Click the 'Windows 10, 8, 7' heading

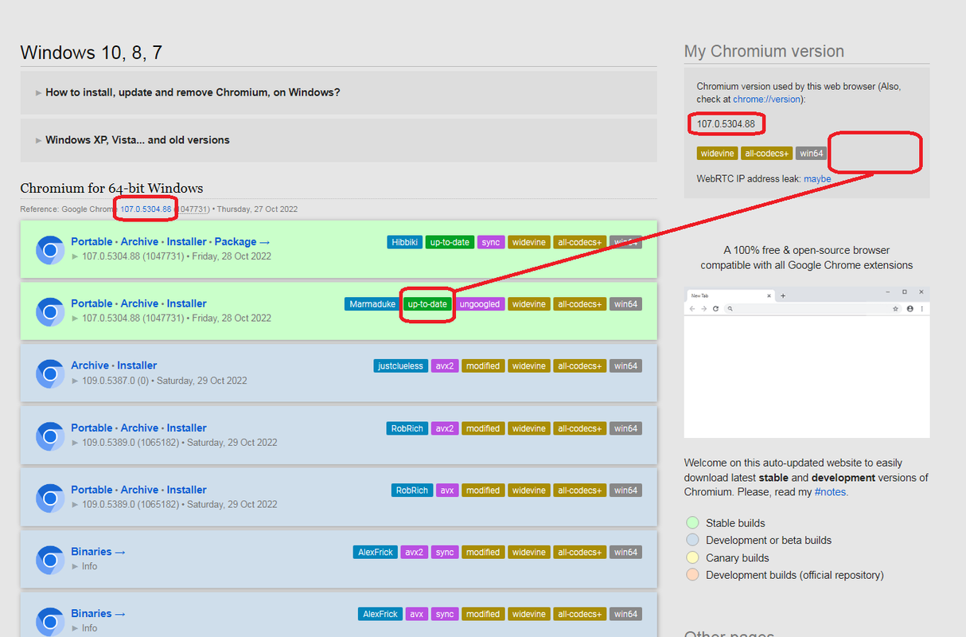pyautogui.click(x=92, y=53)
